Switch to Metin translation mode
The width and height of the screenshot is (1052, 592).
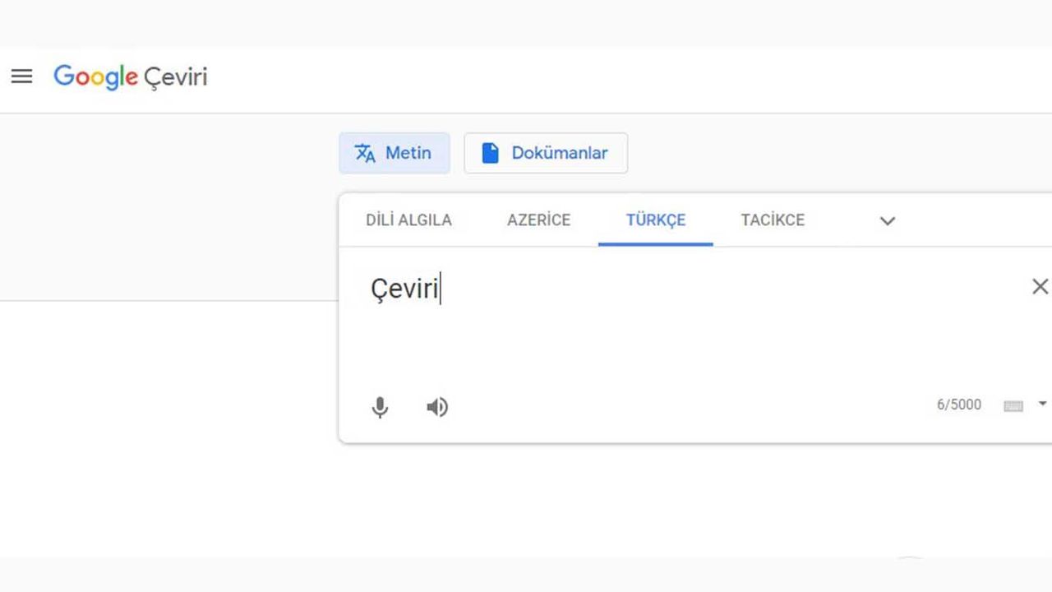click(x=394, y=153)
